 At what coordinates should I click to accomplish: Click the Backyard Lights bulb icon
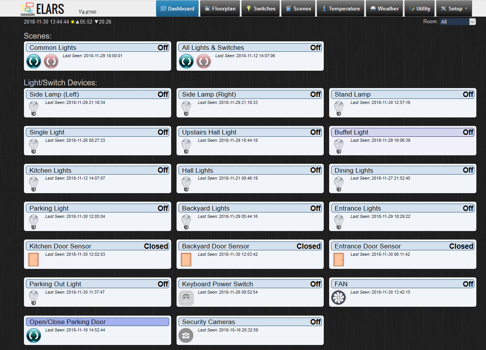186,222
